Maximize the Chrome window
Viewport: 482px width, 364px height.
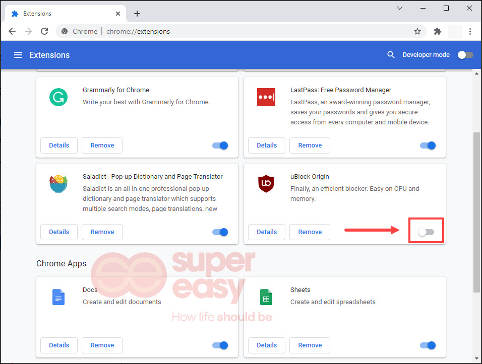(446, 8)
